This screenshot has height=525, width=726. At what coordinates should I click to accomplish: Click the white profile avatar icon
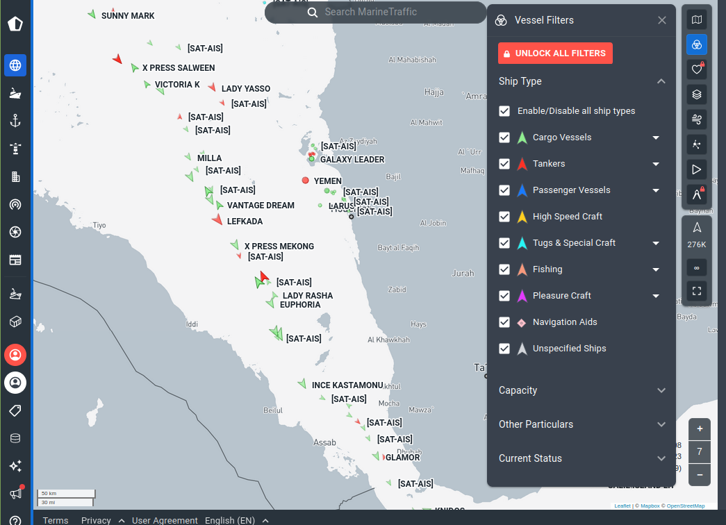(15, 383)
